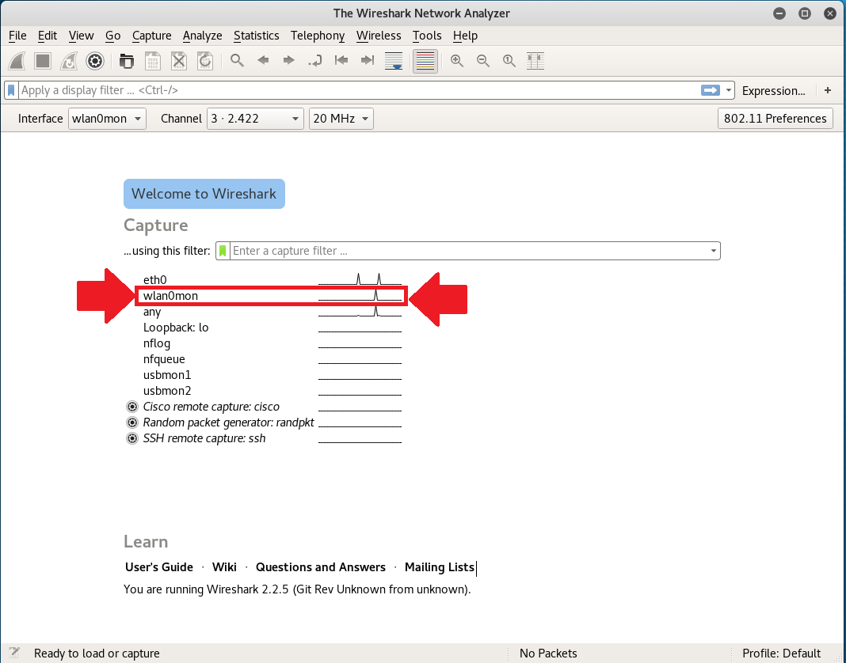
Task: Open the Go menu
Action: click(x=112, y=36)
